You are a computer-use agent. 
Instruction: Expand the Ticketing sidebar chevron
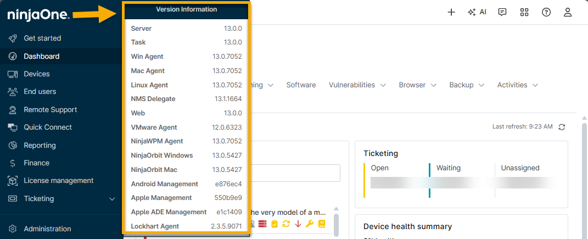point(112,199)
